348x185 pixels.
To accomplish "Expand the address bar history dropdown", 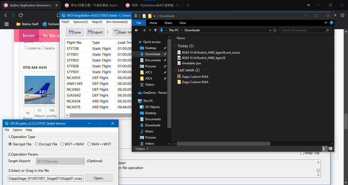I will (x=270, y=30).
